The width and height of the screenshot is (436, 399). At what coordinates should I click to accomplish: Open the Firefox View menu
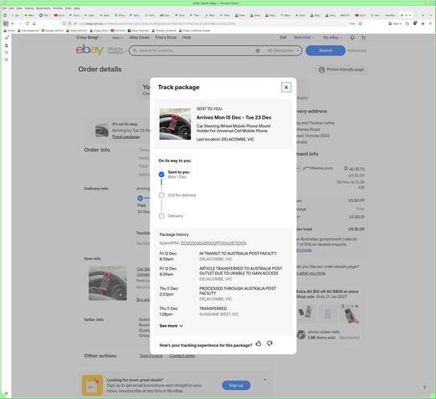(19, 8)
